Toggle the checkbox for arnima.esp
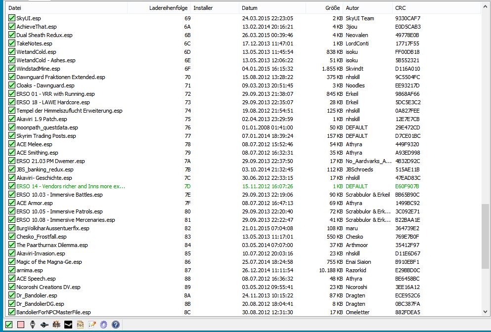The image size is (491, 332). 12,270
